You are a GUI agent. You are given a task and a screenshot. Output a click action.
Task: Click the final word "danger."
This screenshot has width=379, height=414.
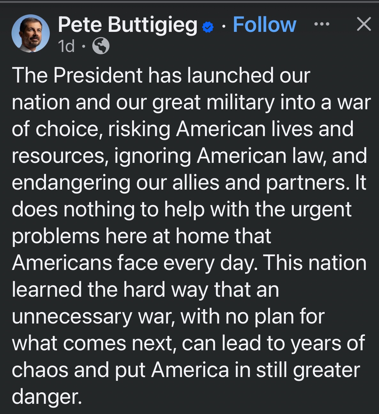47,397
